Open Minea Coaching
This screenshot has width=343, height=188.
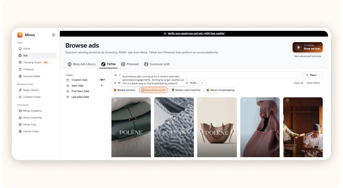pos(37,118)
